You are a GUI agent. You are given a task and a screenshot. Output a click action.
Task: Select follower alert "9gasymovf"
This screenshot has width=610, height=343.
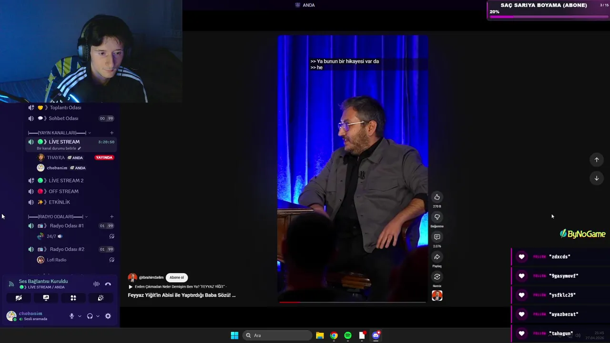[560, 276]
